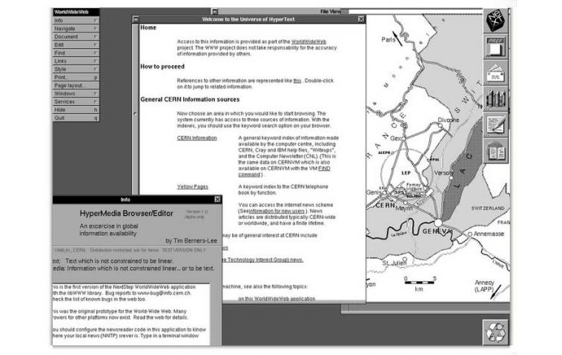Expand the Links submenu
Viewport: 562px width, 355px height.
tap(76, 61)
